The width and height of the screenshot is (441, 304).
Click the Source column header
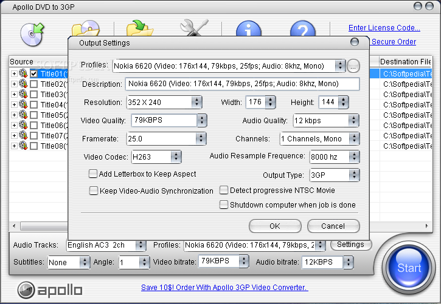(x=38, y=61)
